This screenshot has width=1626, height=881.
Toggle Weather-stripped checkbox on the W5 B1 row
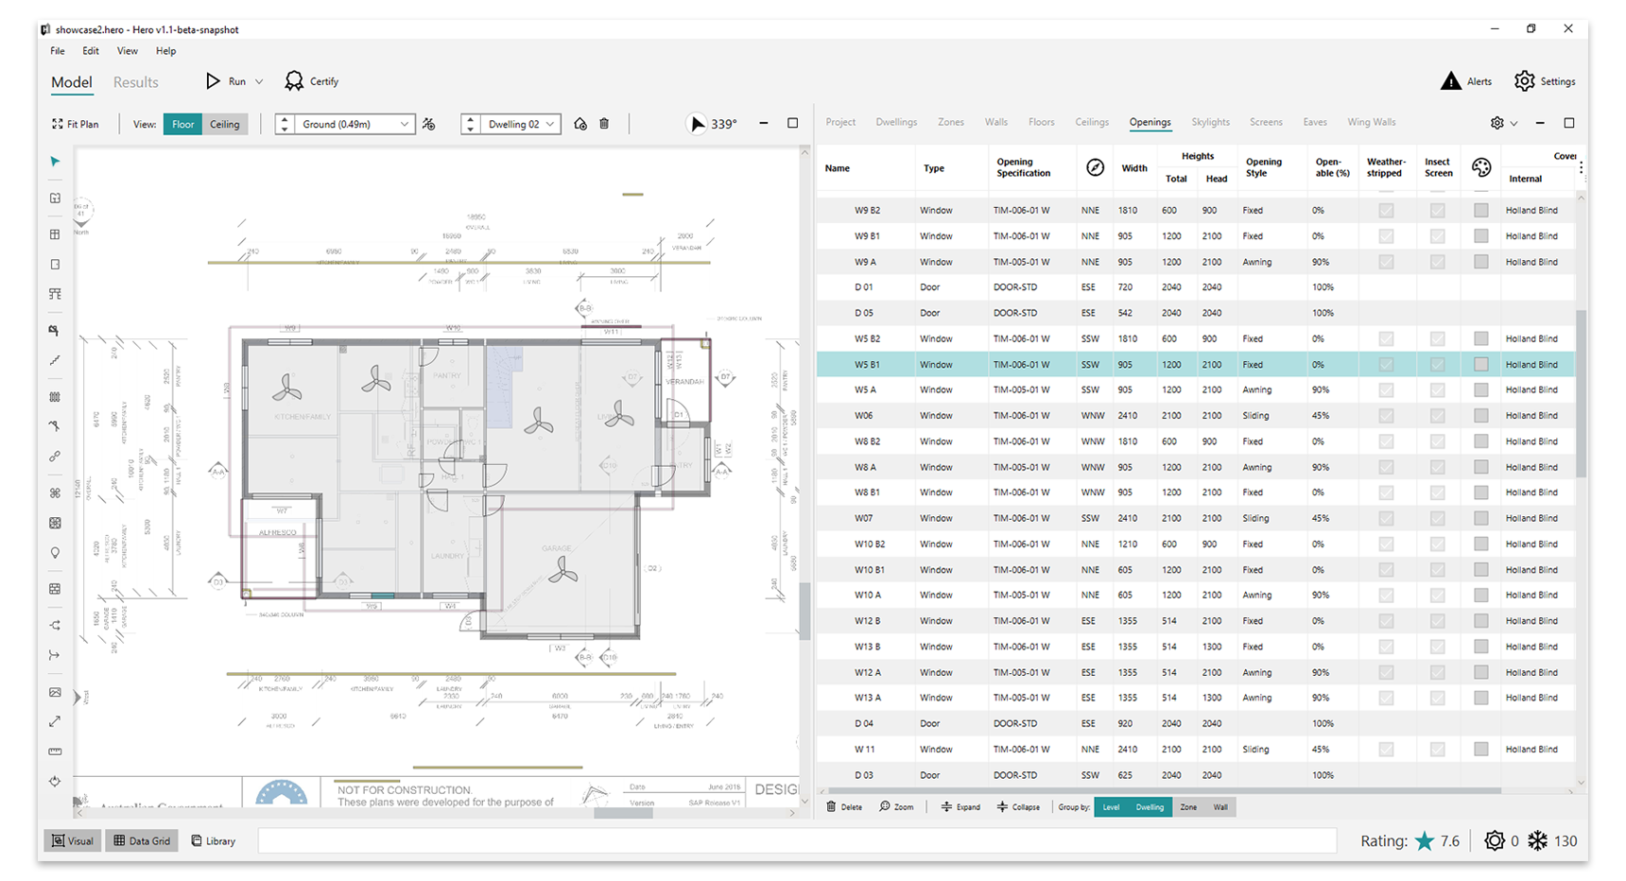pyautogui.click(x=1386, y=364)
